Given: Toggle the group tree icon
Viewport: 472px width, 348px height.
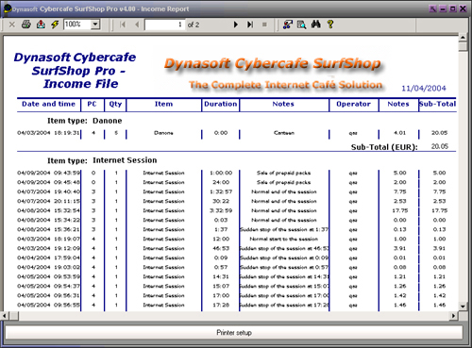Looking at the screenshot, I should click(287, 25).
